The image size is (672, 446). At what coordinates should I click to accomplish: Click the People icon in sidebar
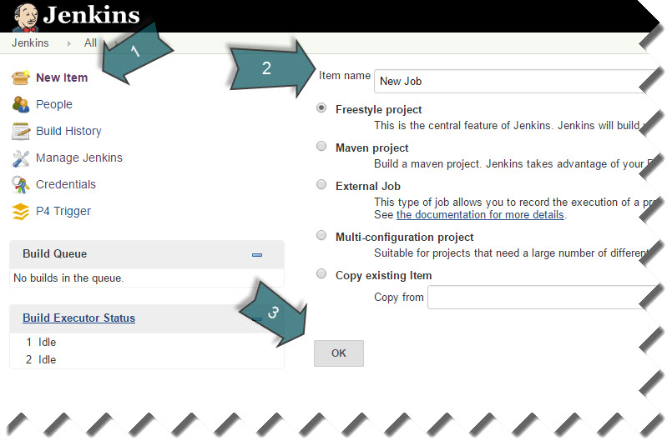(20, 104)
